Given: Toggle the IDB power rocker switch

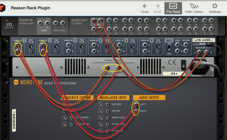Looking at the screenshot, I should coord(183,65).
